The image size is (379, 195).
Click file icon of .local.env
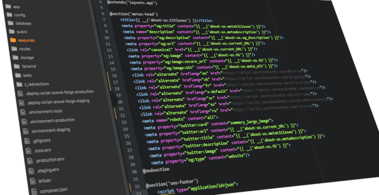(29, 151)
